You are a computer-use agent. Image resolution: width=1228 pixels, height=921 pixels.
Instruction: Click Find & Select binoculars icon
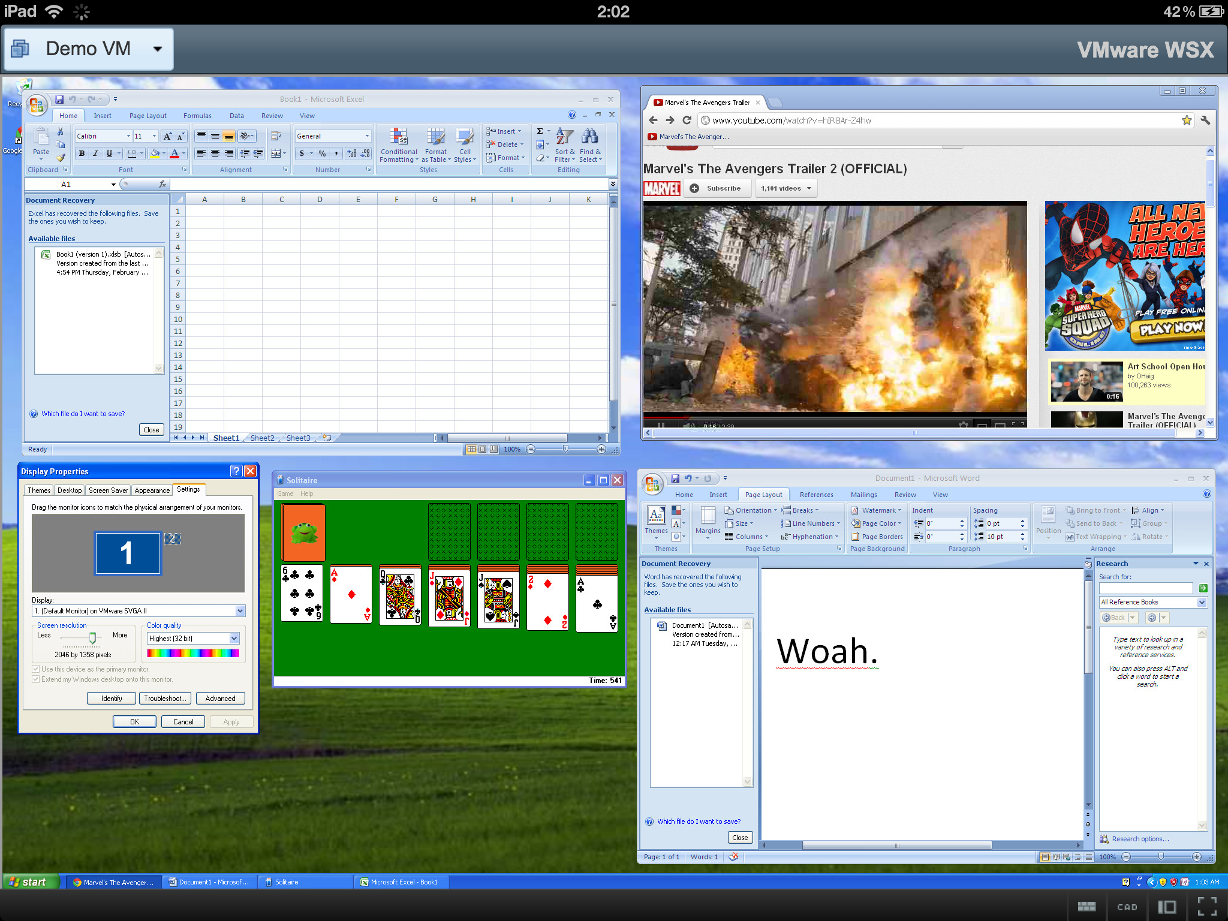(x=590, y=136)
